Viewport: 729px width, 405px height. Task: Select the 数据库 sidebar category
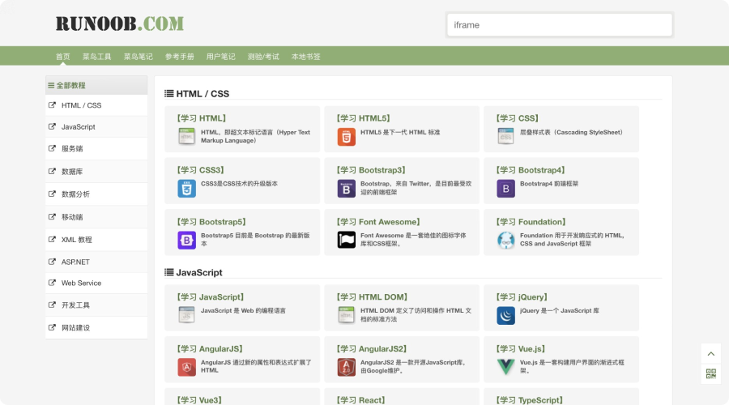72,172
